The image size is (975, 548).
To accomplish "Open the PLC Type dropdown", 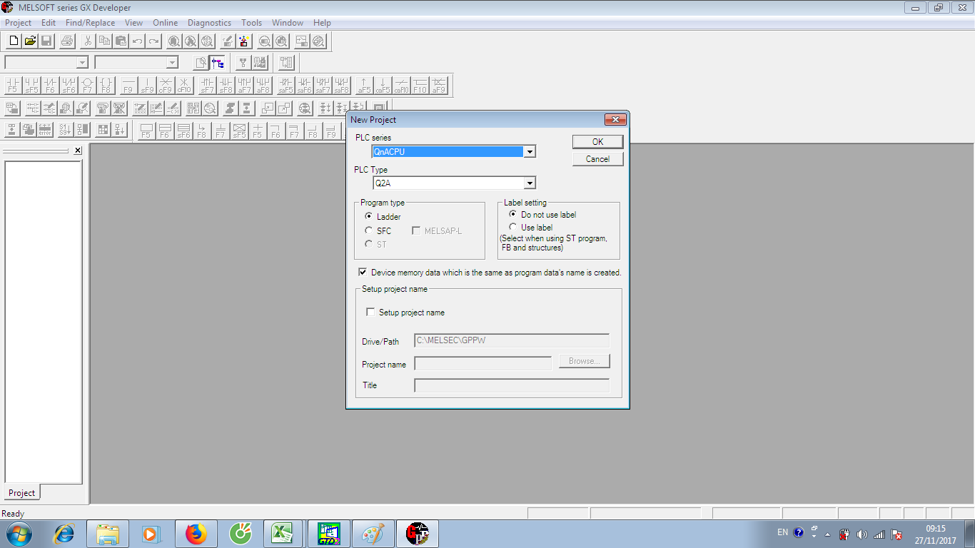I will (530, 183).
